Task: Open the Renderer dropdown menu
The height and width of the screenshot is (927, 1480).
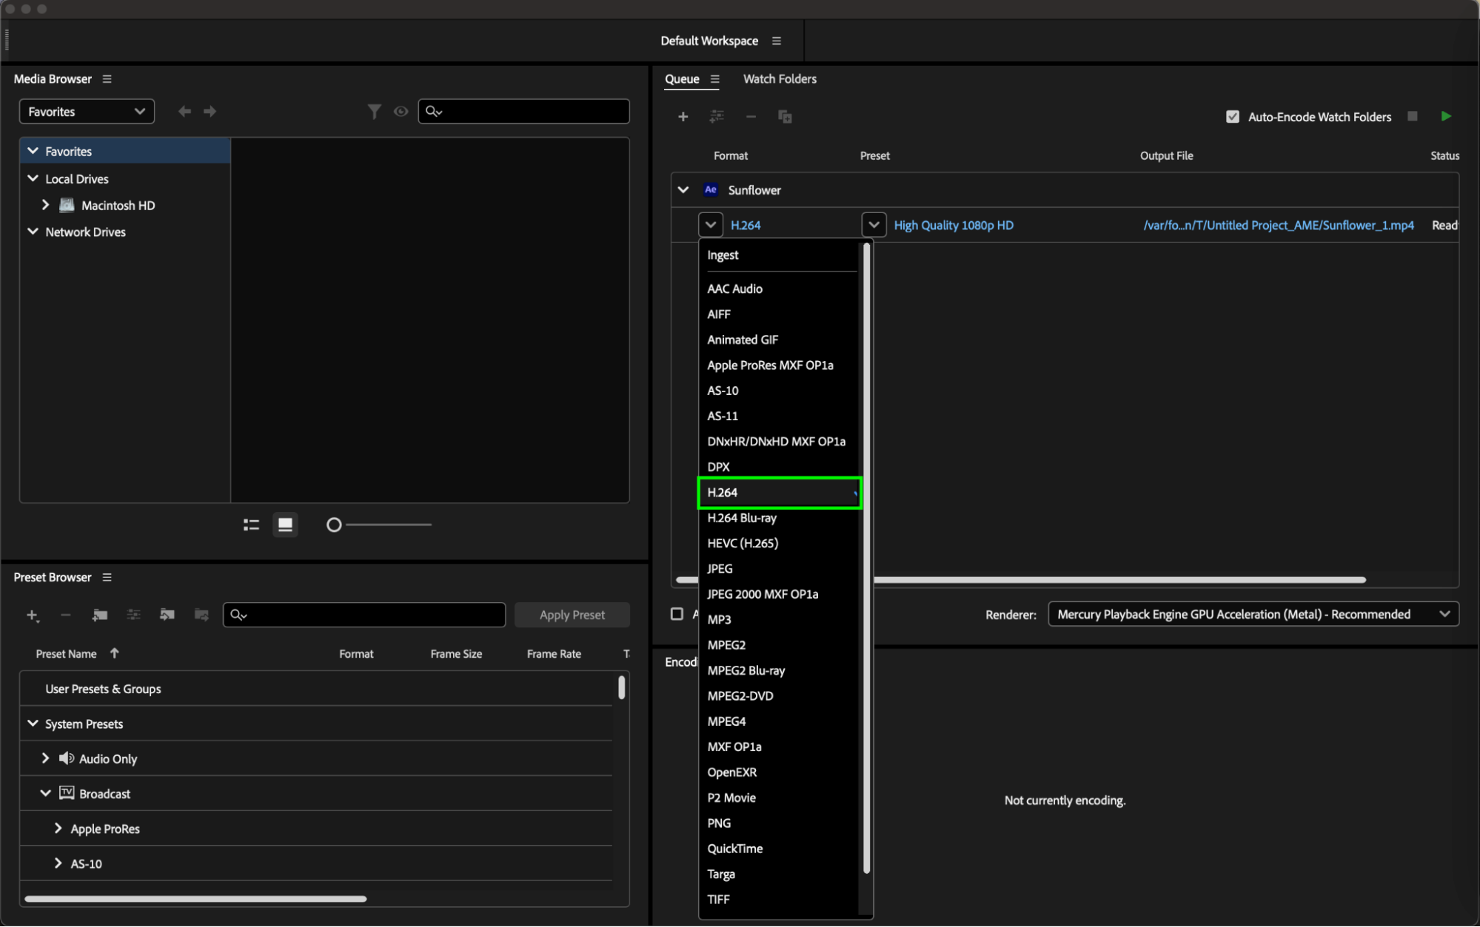Action: (1253, 614)
